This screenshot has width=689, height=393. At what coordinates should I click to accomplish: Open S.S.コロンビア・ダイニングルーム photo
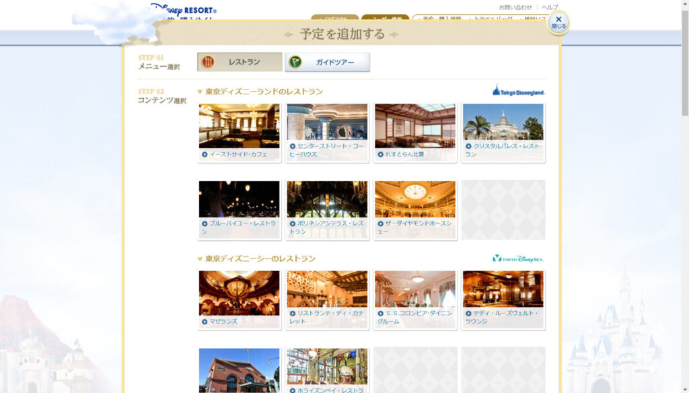414,289
